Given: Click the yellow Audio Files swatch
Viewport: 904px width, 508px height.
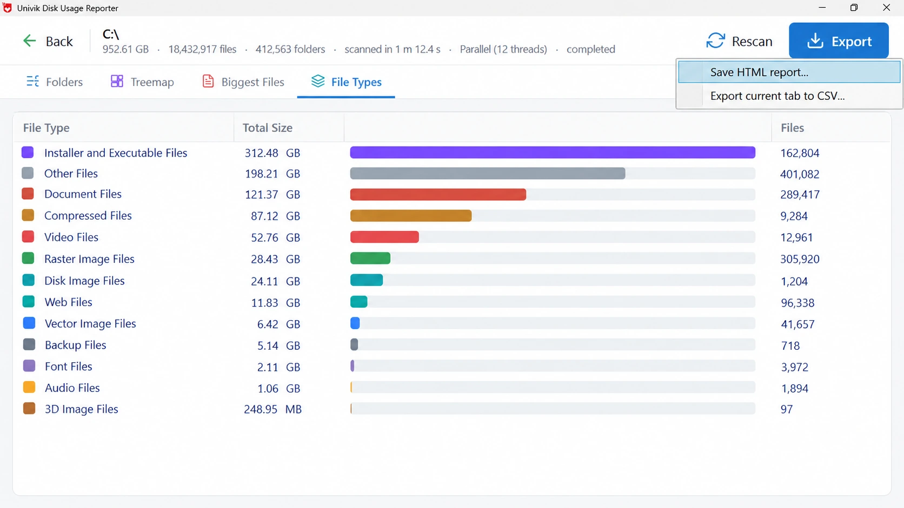Looking at the screenshot, I should 29,387.
